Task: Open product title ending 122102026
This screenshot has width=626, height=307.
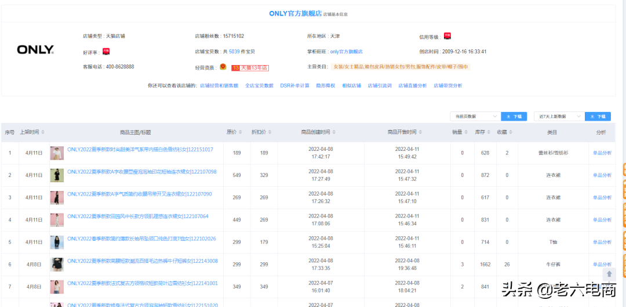Action: point(141,239)
